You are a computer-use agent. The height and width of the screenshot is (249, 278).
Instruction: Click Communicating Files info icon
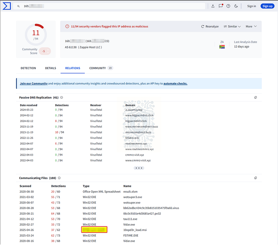coord(59,178)
